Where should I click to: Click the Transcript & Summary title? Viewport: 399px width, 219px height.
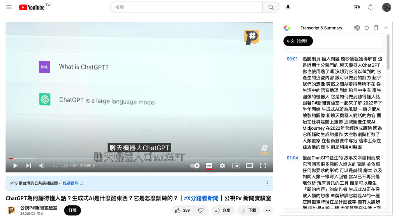click(321, 28)
